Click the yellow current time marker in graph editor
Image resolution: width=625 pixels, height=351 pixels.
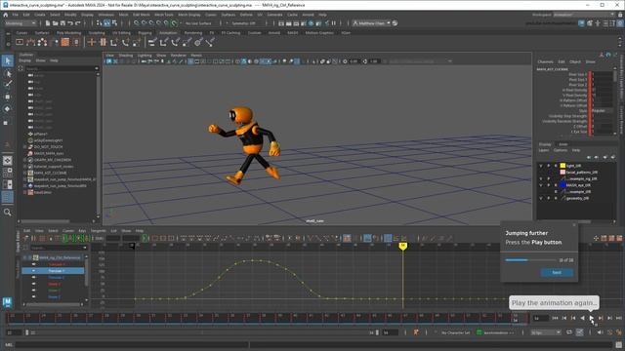point(402,247)
